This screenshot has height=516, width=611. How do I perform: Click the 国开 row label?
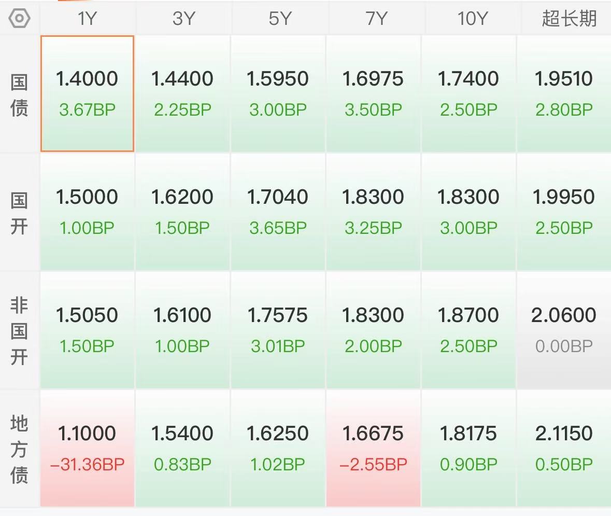click(x=19, y=213)
